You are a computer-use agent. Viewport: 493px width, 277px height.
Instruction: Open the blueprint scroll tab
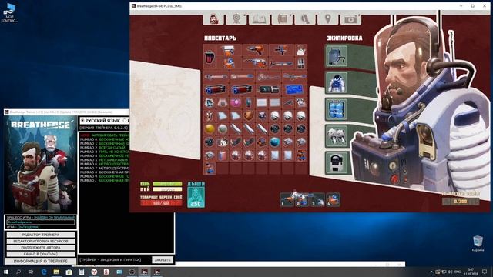pos(282,18)
